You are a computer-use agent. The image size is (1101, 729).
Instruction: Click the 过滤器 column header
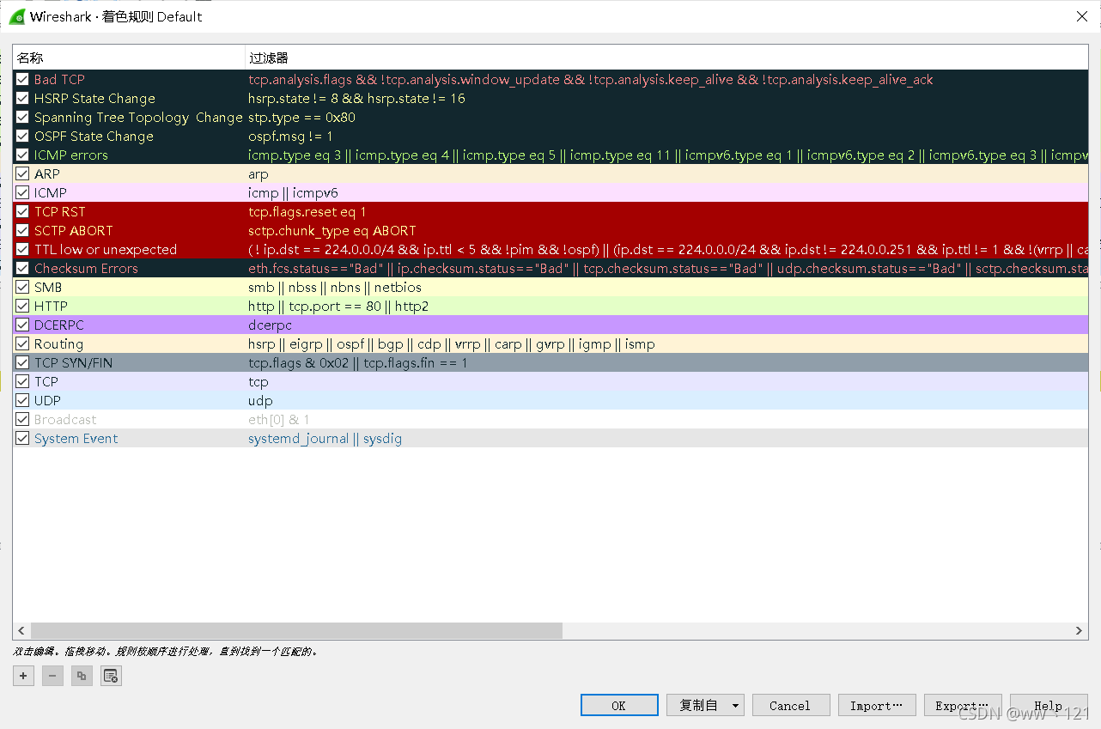click(x=268, y=58)
